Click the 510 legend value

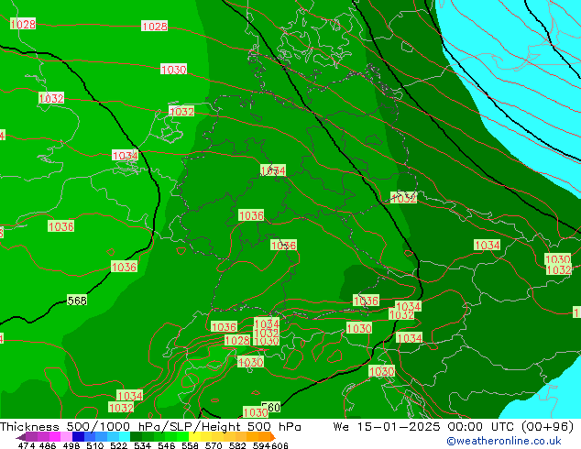tap(95, 445)
